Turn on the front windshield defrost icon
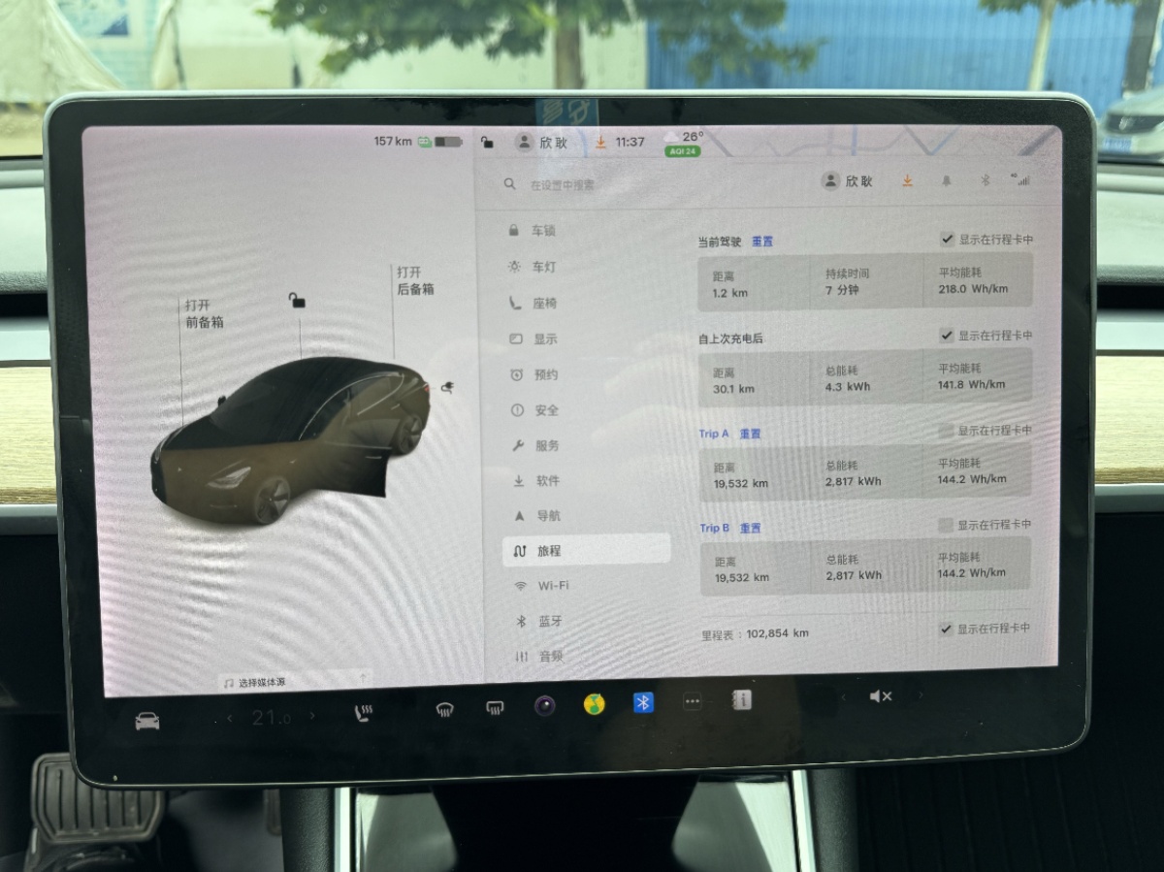 pos(444,710)
